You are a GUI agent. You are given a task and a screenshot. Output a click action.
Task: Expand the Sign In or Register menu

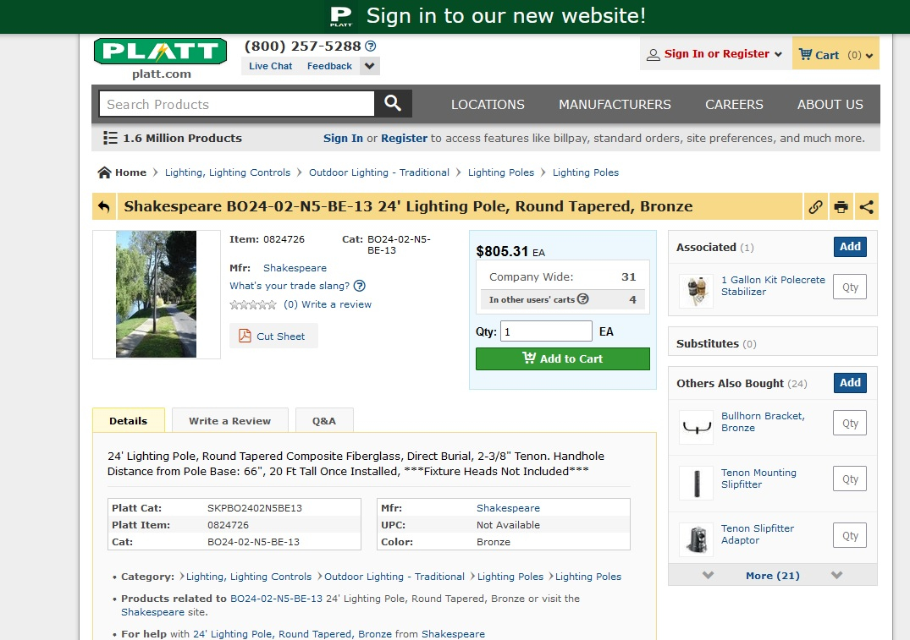778,54
